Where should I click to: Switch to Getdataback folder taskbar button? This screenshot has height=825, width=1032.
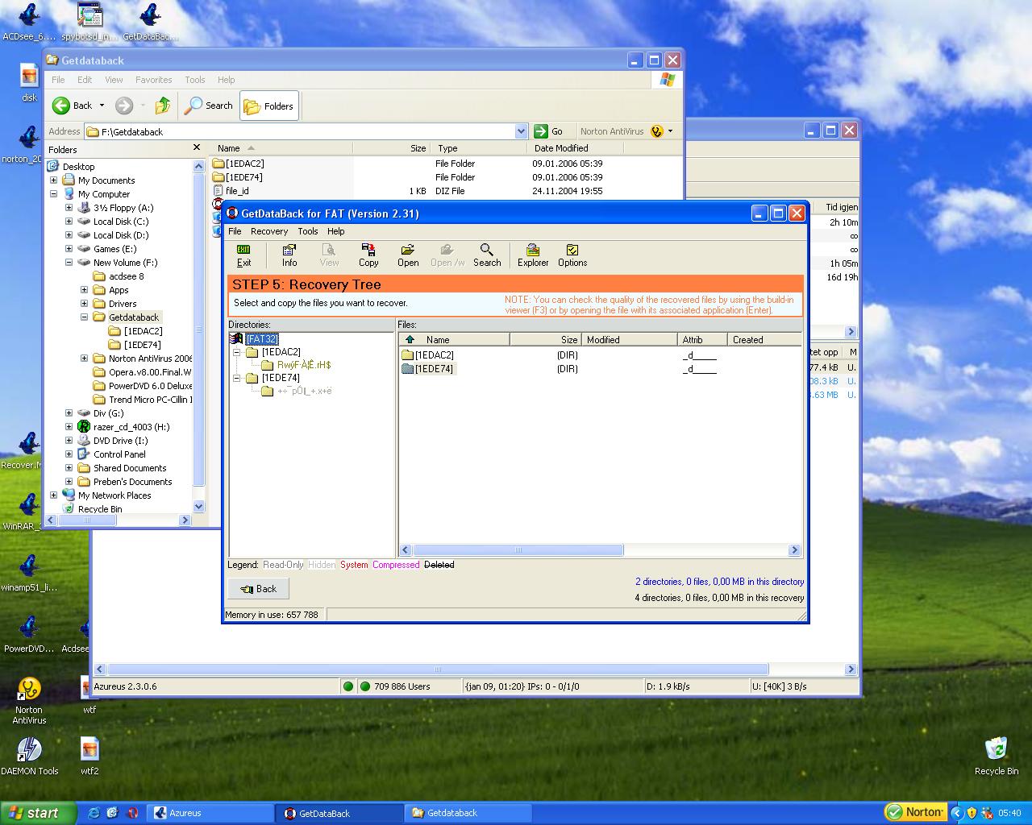coord(469,813)
